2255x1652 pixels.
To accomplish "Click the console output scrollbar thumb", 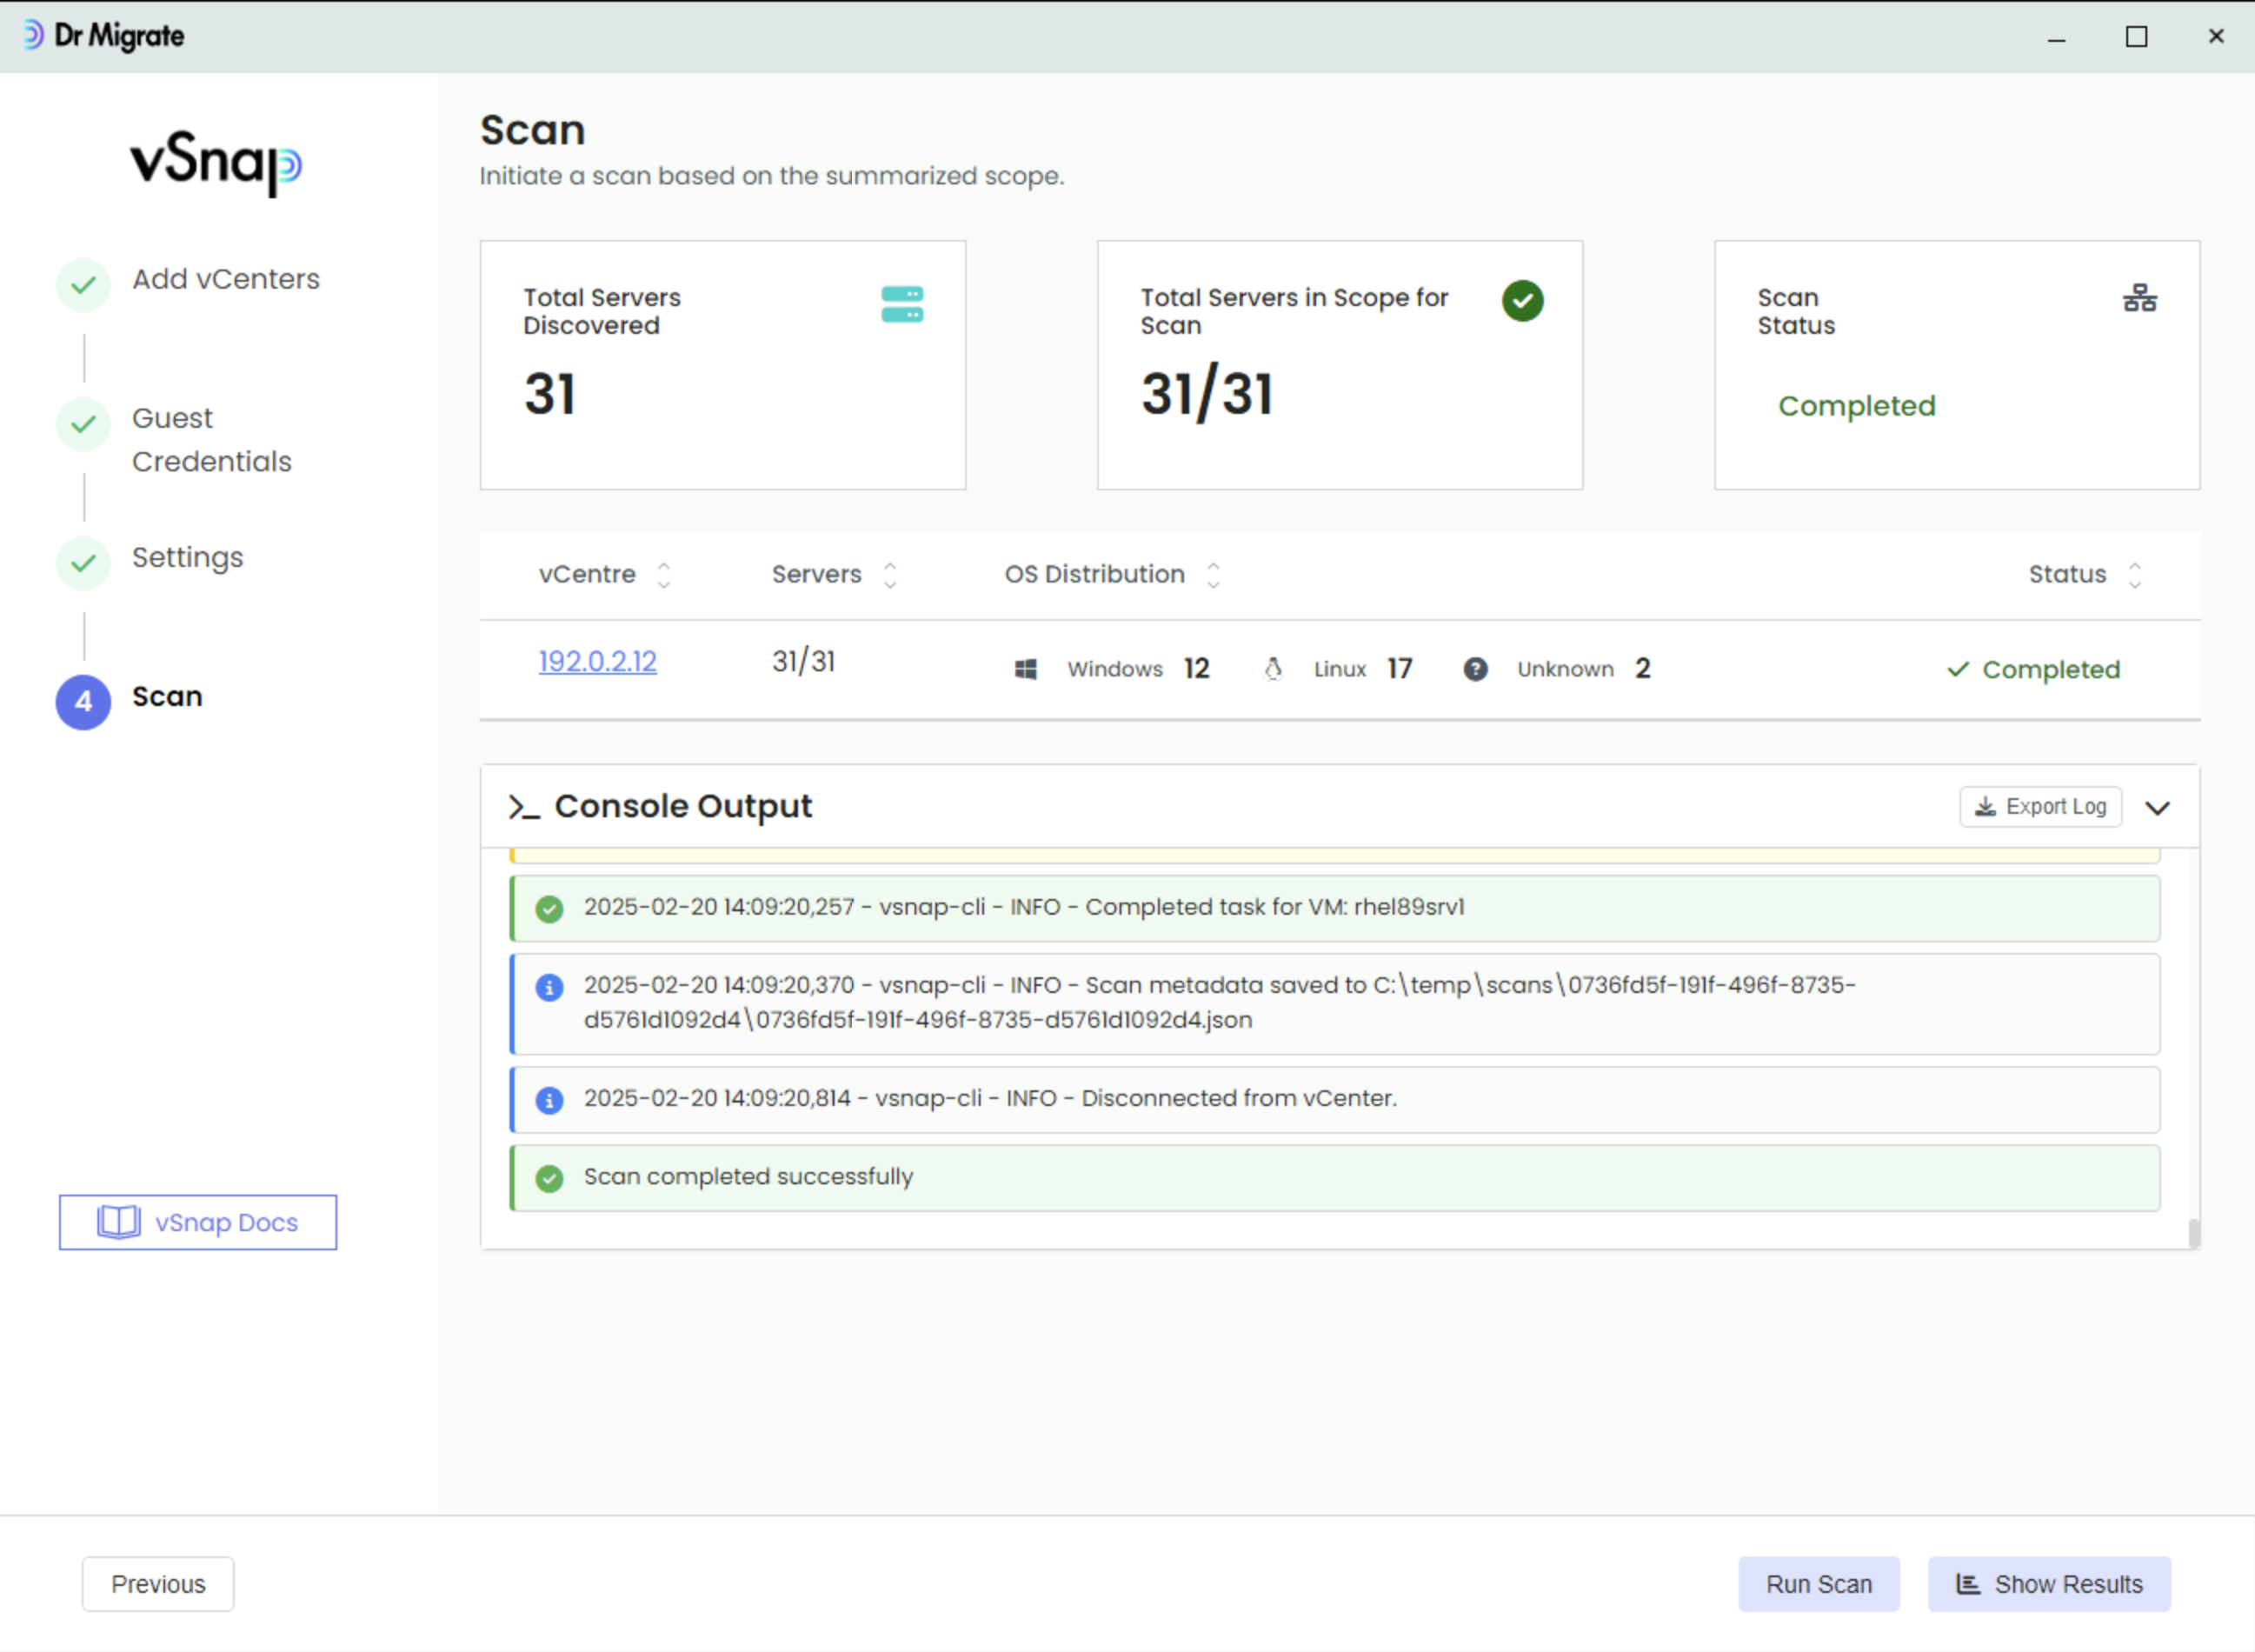I will pyautogui.click(x=2193, y=1233).
